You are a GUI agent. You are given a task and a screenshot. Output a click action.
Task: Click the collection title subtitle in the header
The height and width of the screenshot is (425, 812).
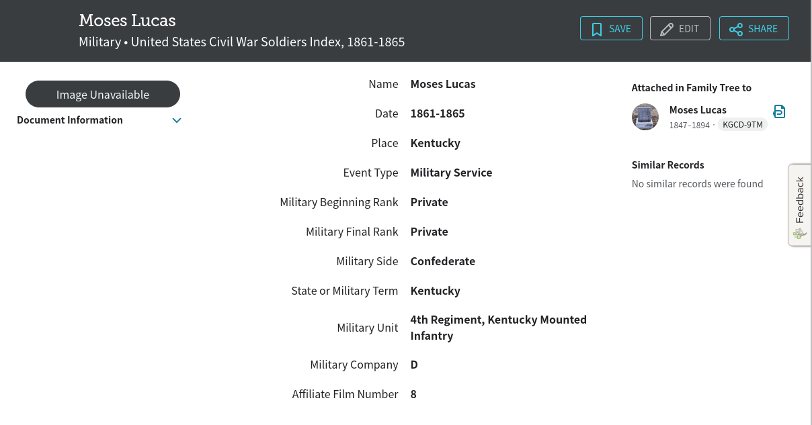point(241,42)
